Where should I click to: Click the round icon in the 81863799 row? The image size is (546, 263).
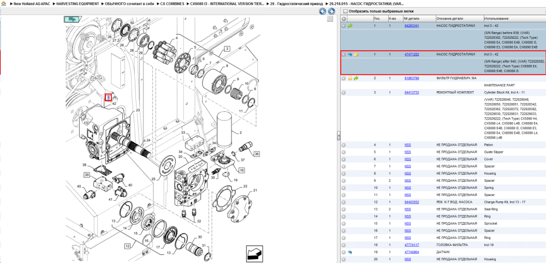coord(343,78)
